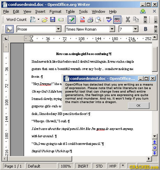
Task: Maximize the OpenOffice message dialog
Action: click(x=146, y=78)
